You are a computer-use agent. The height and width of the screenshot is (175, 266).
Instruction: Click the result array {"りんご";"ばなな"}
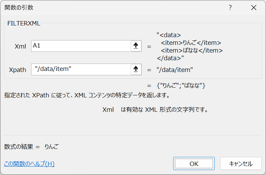pos(181,86)
